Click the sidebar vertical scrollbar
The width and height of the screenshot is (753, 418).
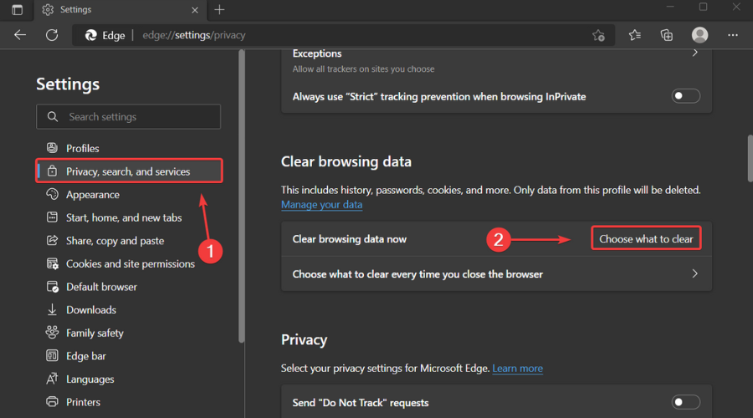click(x=242, y=196)
